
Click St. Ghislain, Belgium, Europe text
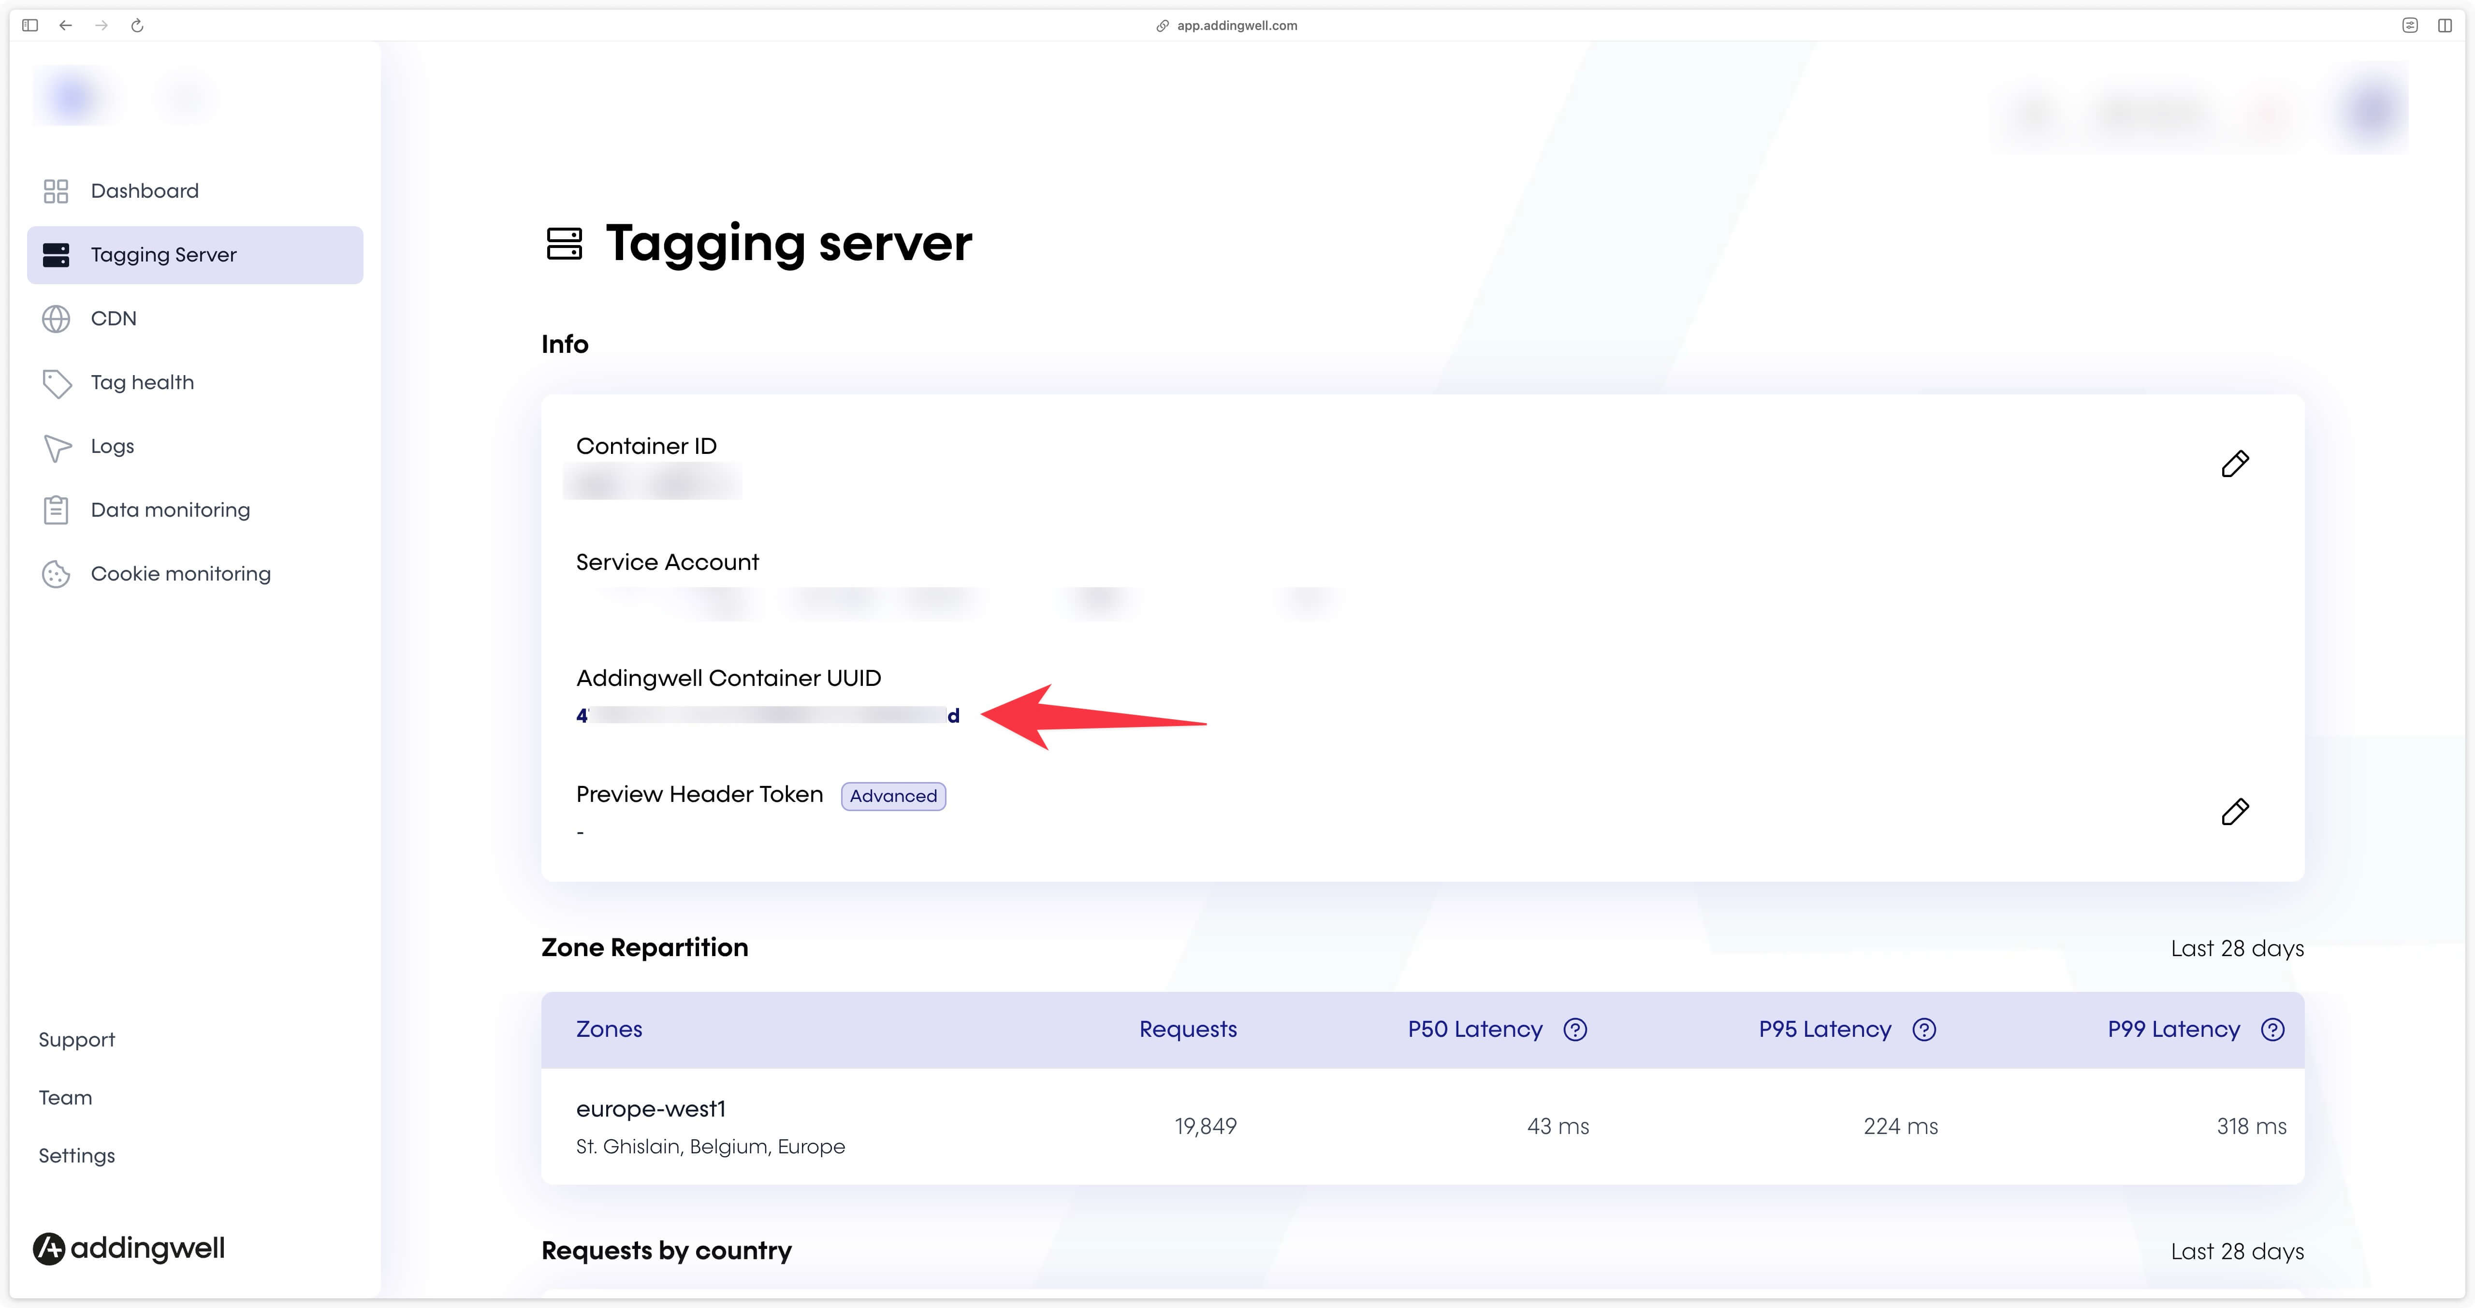710,1147
